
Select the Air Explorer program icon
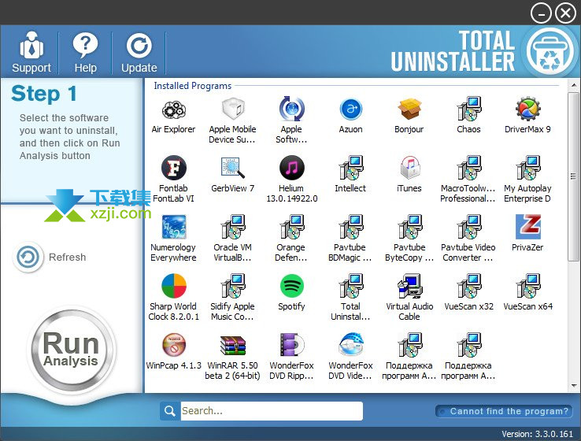173,109
